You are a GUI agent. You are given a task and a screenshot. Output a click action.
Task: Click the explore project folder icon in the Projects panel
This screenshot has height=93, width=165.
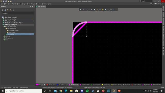(x=11, y=10)
